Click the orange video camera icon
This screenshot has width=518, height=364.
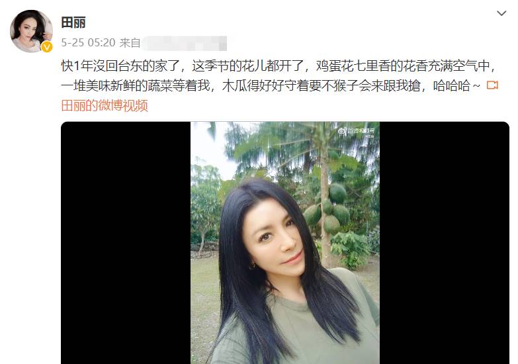(x=492, y=85)
